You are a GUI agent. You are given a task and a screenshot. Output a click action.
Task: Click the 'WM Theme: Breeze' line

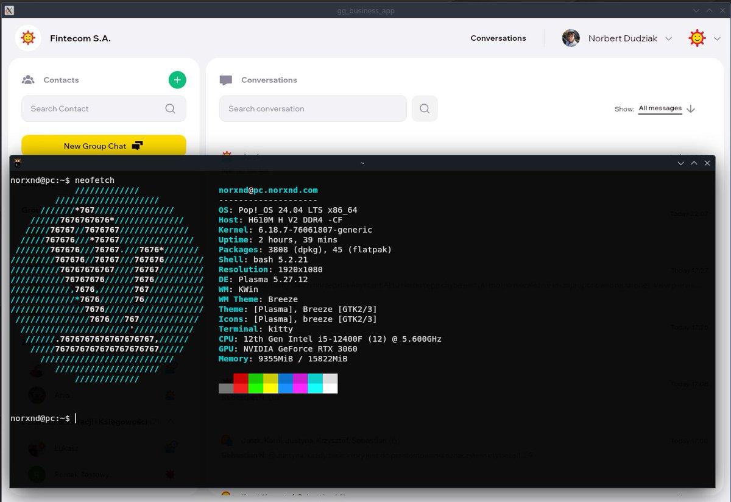[258, 299]
